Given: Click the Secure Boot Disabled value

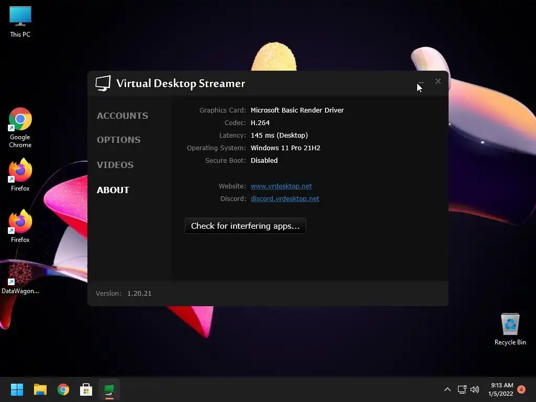Looking at the screenshot, I should pos(264,160).
